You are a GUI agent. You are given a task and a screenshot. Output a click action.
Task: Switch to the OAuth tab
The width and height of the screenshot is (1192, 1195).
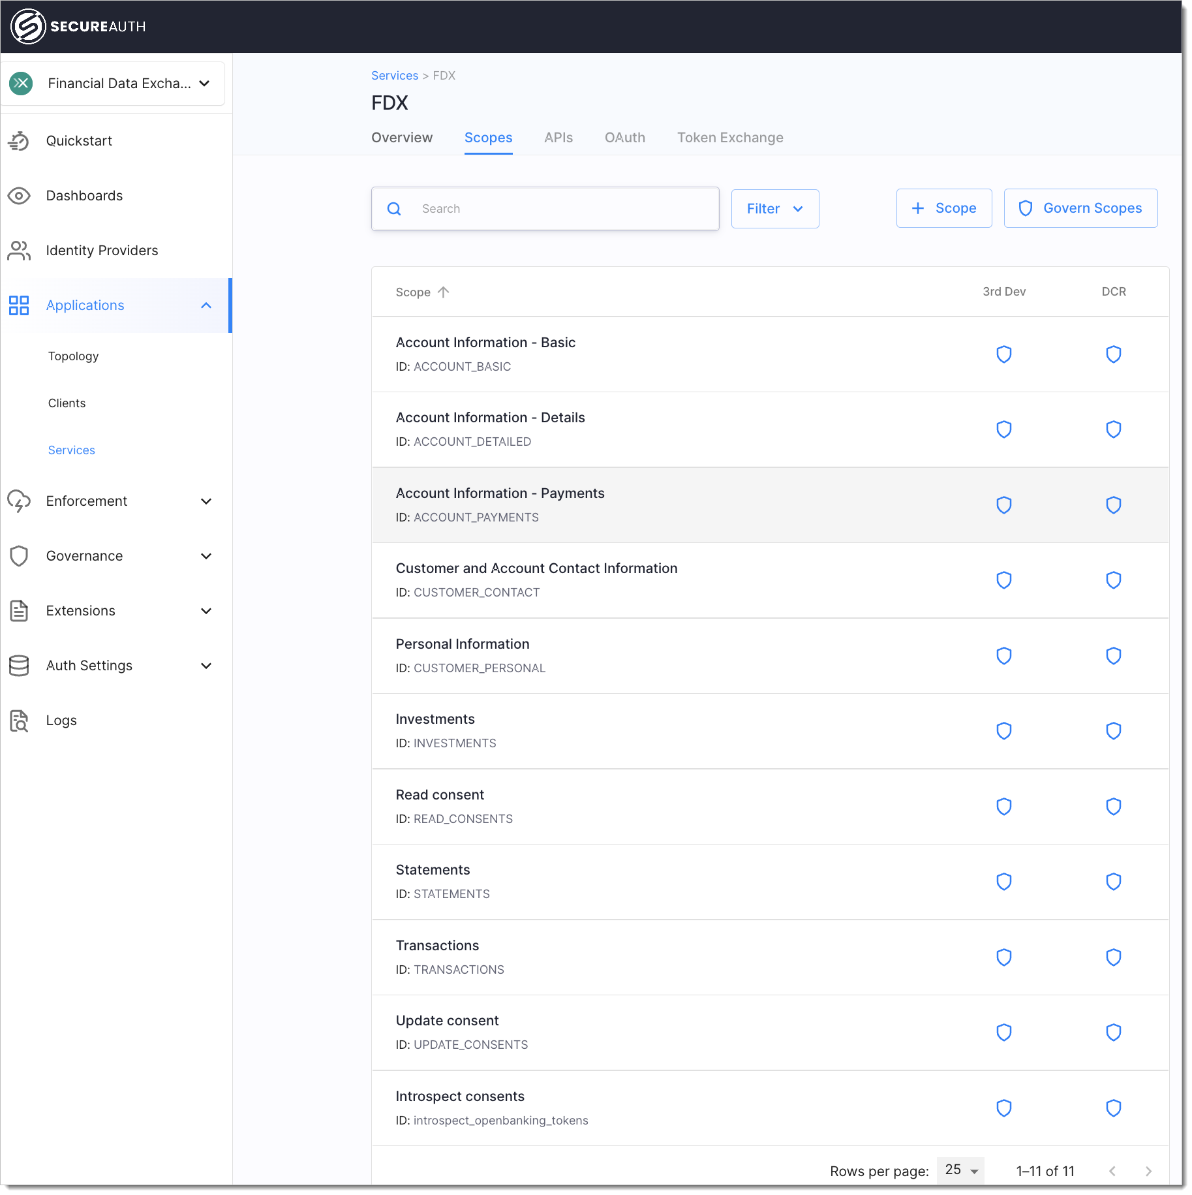pyautogui.click(x=624, y=138)
